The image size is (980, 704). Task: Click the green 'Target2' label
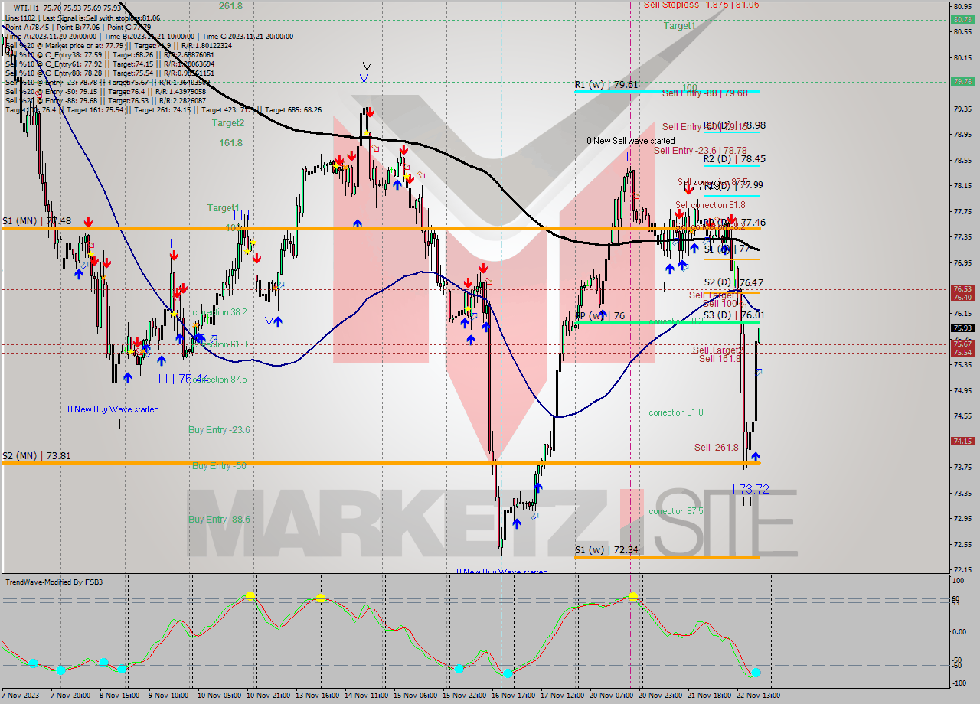[x=228, y=122]
